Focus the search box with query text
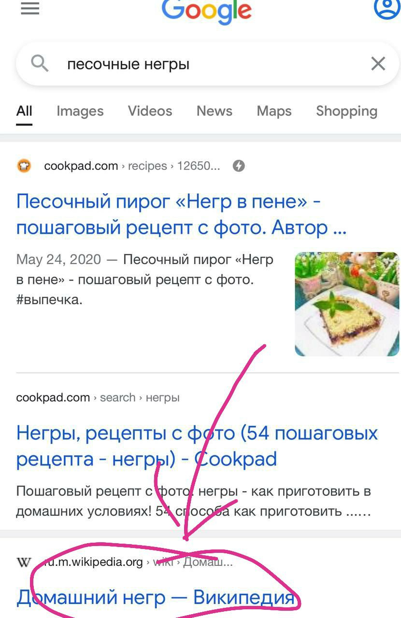This screenshot has height=618, width=401. (208, 64)
